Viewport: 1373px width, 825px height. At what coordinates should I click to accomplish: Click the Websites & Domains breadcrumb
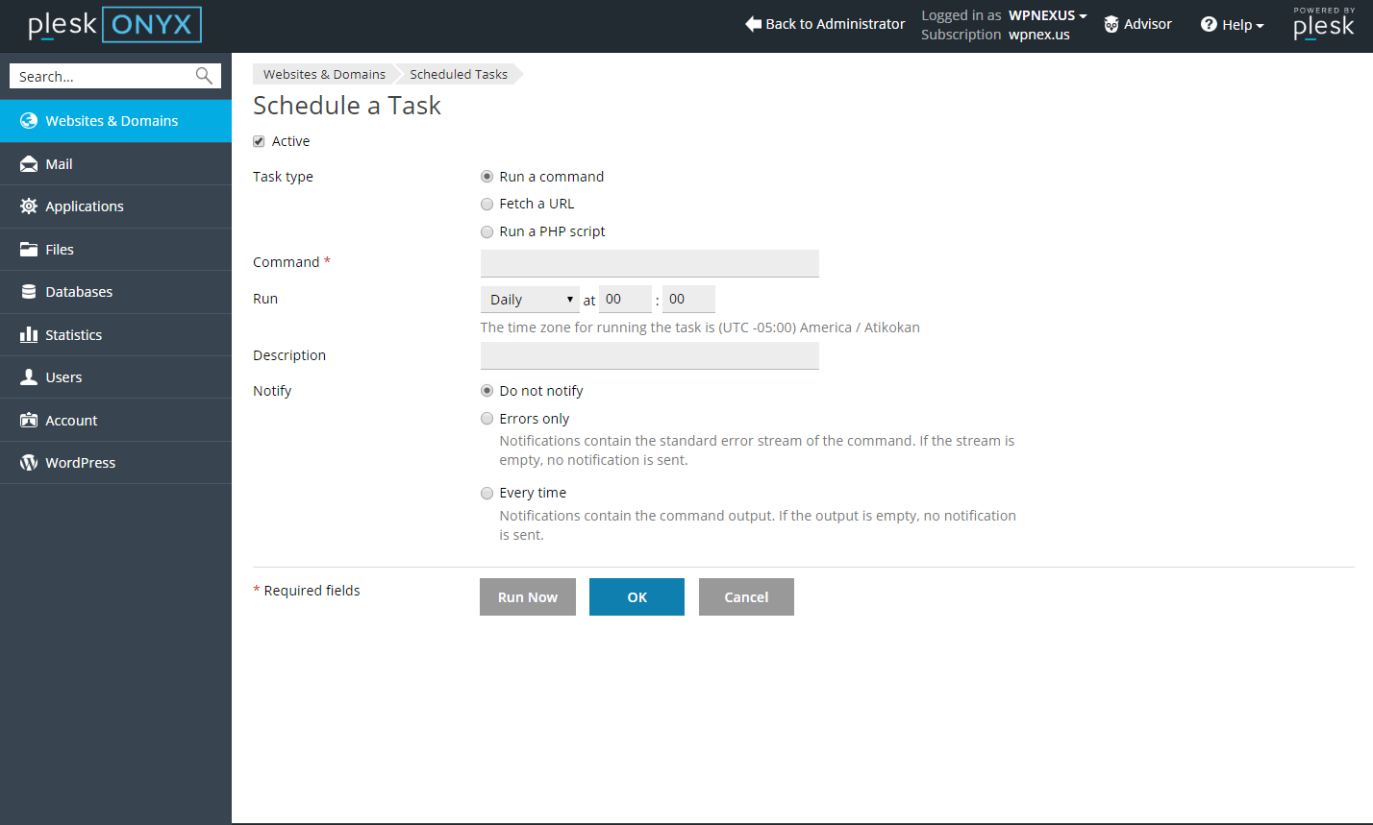coord(324,74)
